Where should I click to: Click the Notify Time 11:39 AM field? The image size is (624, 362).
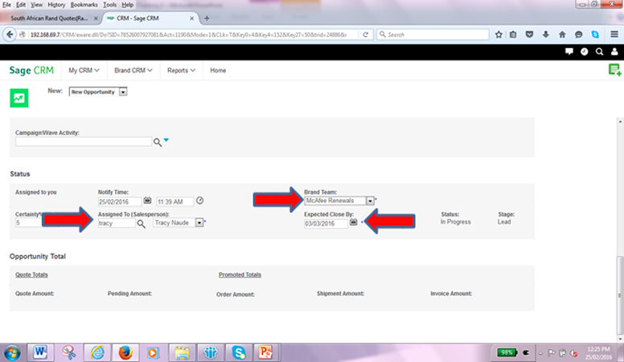[175, 201]
